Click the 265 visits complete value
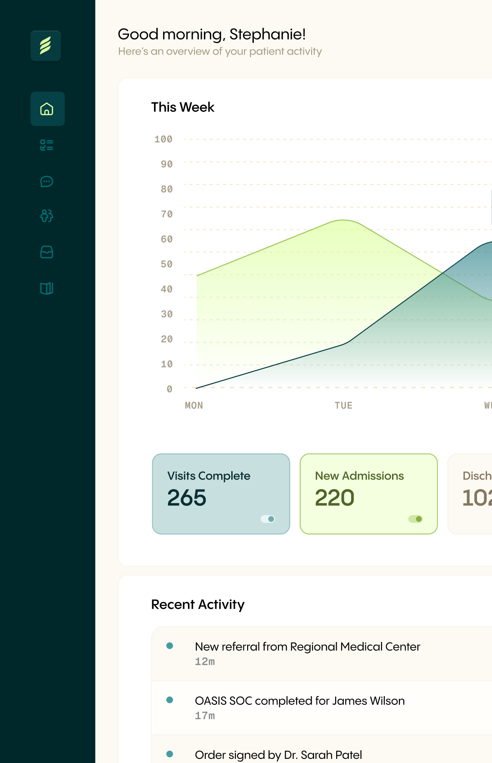 coord(187,498)
